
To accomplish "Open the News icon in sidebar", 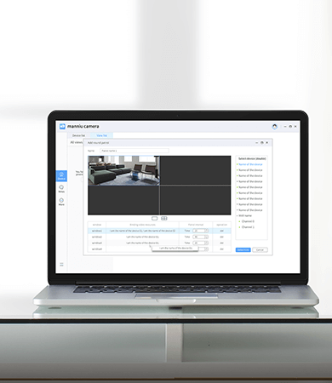I will (61, 189).
